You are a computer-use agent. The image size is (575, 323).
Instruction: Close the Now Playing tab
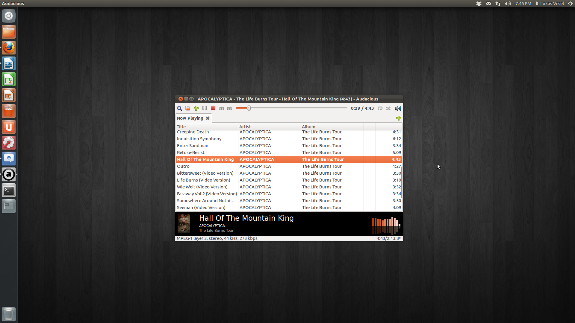click(208, 118)
